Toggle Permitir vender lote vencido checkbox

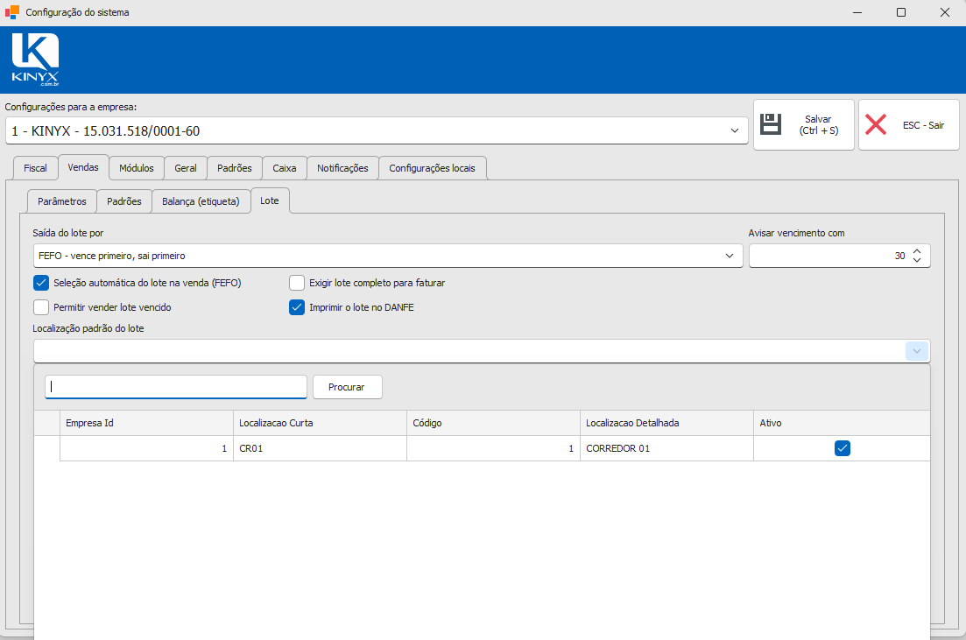[x=41, y=307]
